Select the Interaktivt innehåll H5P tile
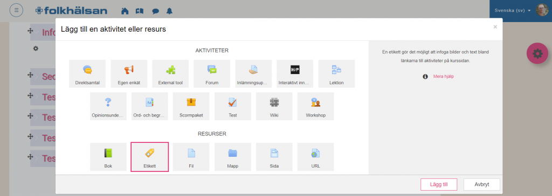Viewport: 552px width, 196px height. coord(295,74)
